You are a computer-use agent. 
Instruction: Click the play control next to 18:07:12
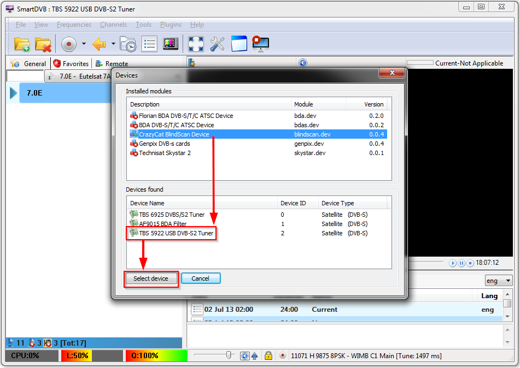[x=453, y=263]
